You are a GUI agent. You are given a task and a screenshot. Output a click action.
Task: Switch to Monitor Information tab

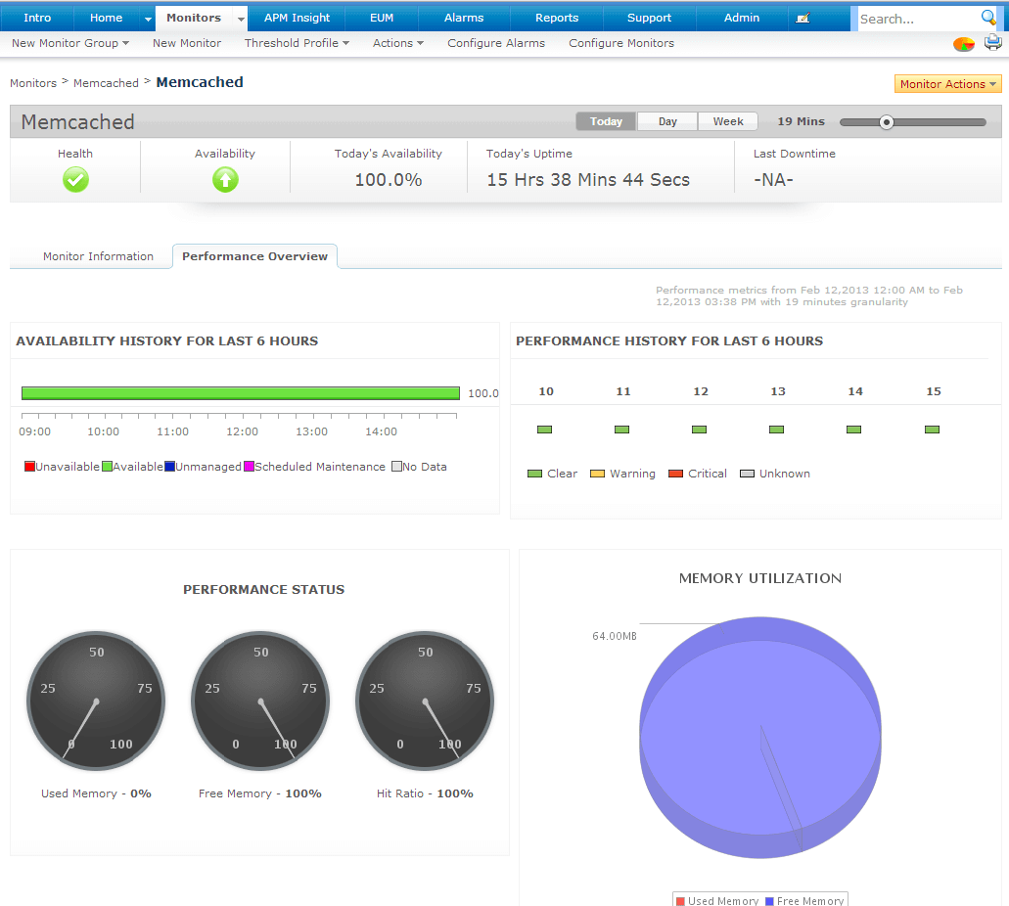tap(98, 256)
